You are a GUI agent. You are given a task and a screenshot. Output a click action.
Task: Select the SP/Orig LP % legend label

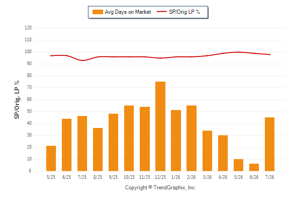pyautogui.click(x=185, y=12)
